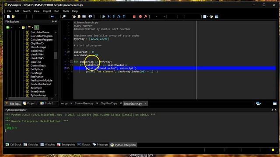Click the File Explorer vertical scrollbar thumb
The height and width of the screenshot is (157, 280).
(x=56, y=55)
